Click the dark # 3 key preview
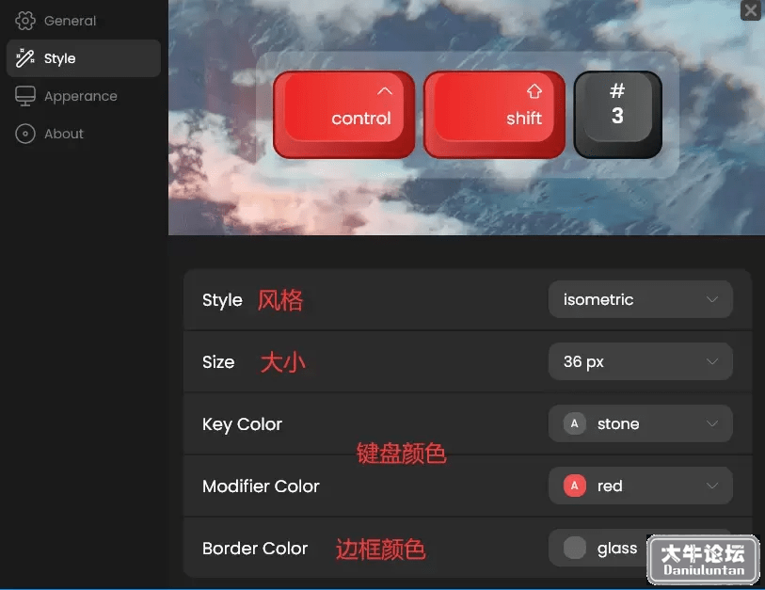The width and height of the screenshot is (765, 590). tap(618, 115)
